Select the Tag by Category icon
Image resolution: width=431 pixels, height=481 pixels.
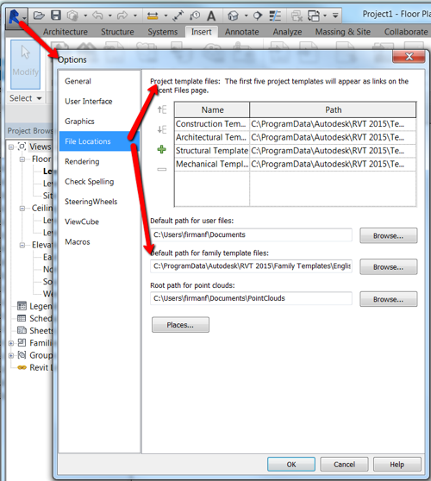(195, 15)
